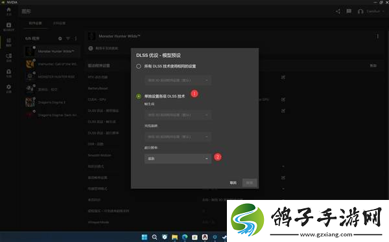Click the share icon in header
The height and width of the screenshot is (242, 389).
click(338, 12)
